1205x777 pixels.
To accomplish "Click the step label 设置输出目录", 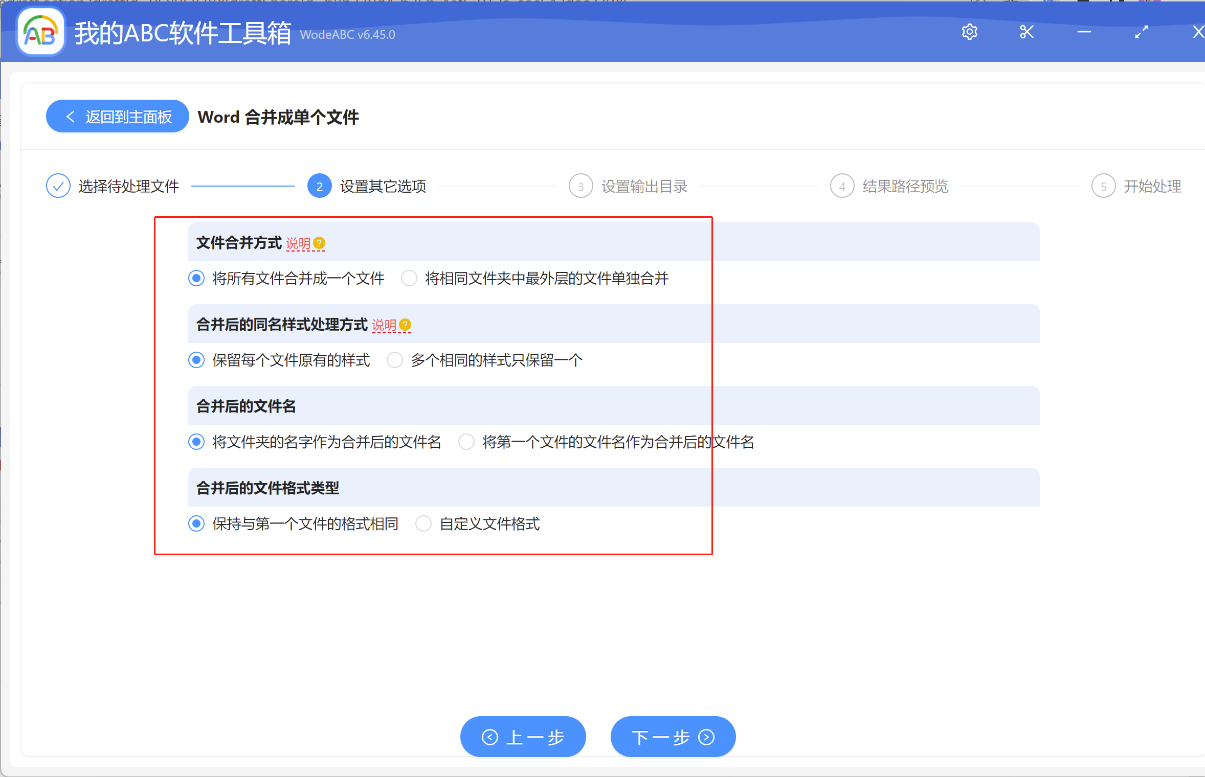I will click(644, 186).
